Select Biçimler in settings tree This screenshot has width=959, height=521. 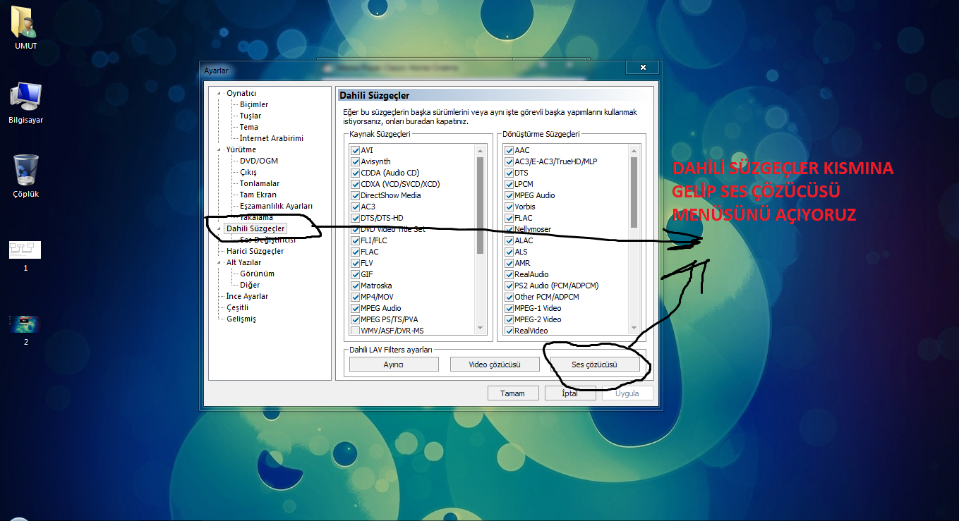(x=254, y=104)
